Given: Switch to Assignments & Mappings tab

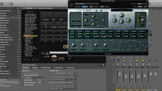Looking at the screenshot, I should point(46,8).
